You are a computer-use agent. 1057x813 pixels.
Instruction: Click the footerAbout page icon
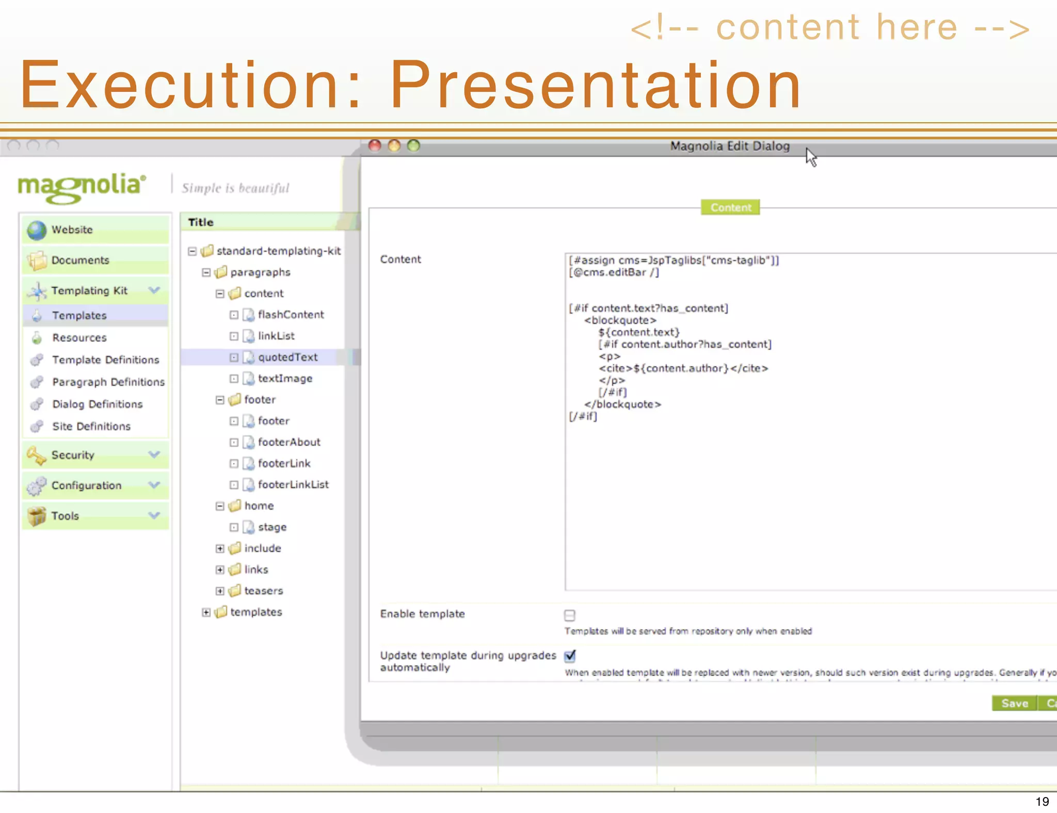pyautogui.click(x=249, y=442)
